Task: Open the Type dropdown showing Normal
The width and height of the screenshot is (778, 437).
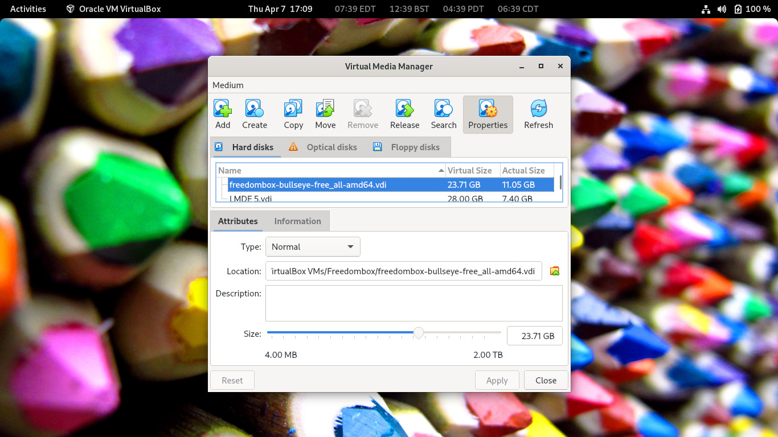Action: click(x=313, y=247)
